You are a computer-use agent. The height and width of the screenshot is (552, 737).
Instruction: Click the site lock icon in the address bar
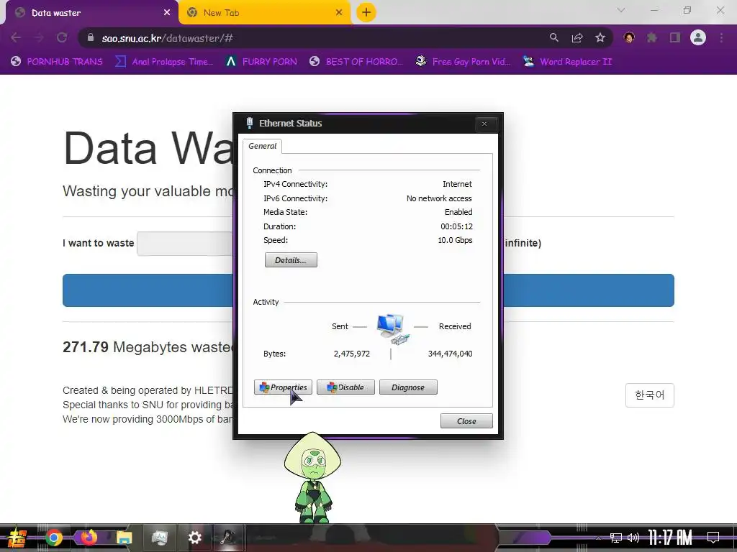[x=91, y=37]
